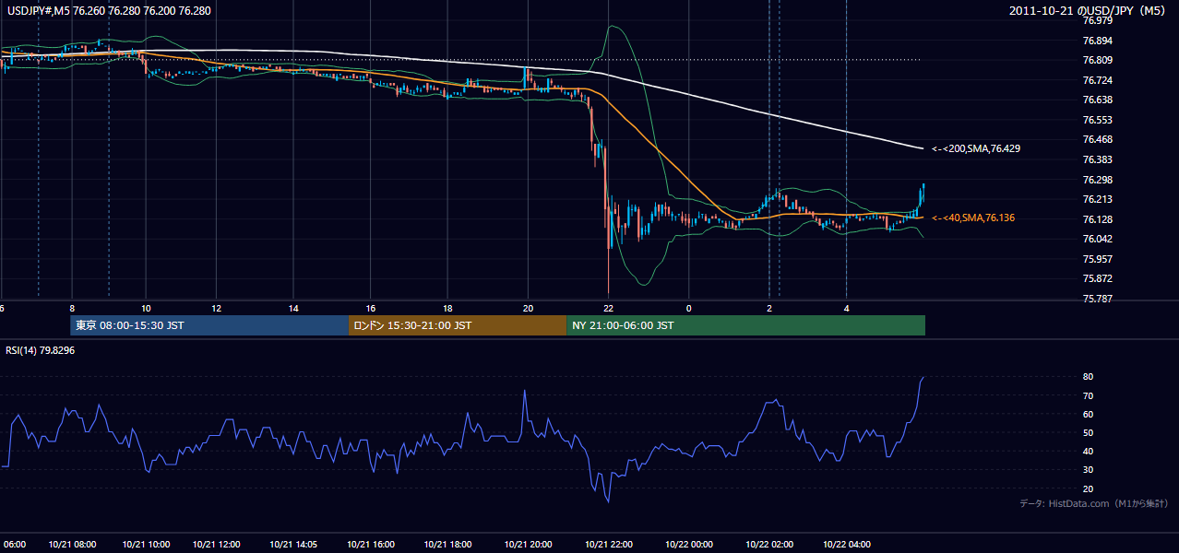The image size is (1179, 553).
Task: Click price axis value 76.809
Action: click(1096, 60)
